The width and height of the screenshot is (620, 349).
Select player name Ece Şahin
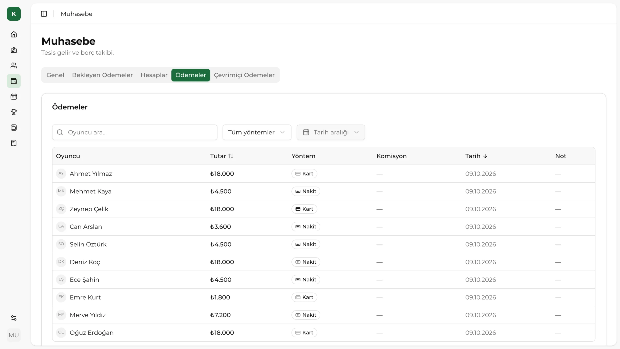pyautogui.click(x=84, y=280)
